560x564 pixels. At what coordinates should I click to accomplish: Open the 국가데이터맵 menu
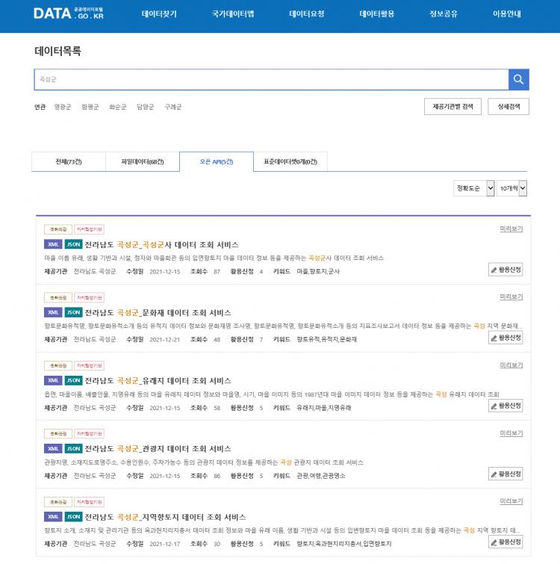point(233,14)
